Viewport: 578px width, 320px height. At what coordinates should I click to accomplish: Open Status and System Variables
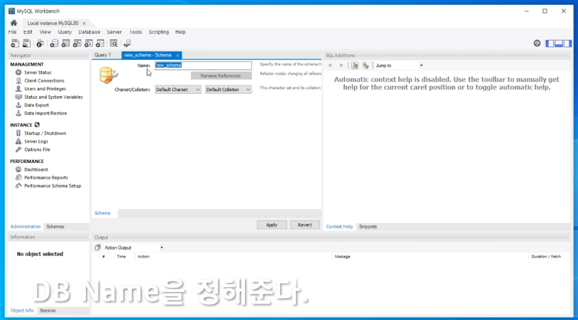pyautogui.click(x=54, y=97)
